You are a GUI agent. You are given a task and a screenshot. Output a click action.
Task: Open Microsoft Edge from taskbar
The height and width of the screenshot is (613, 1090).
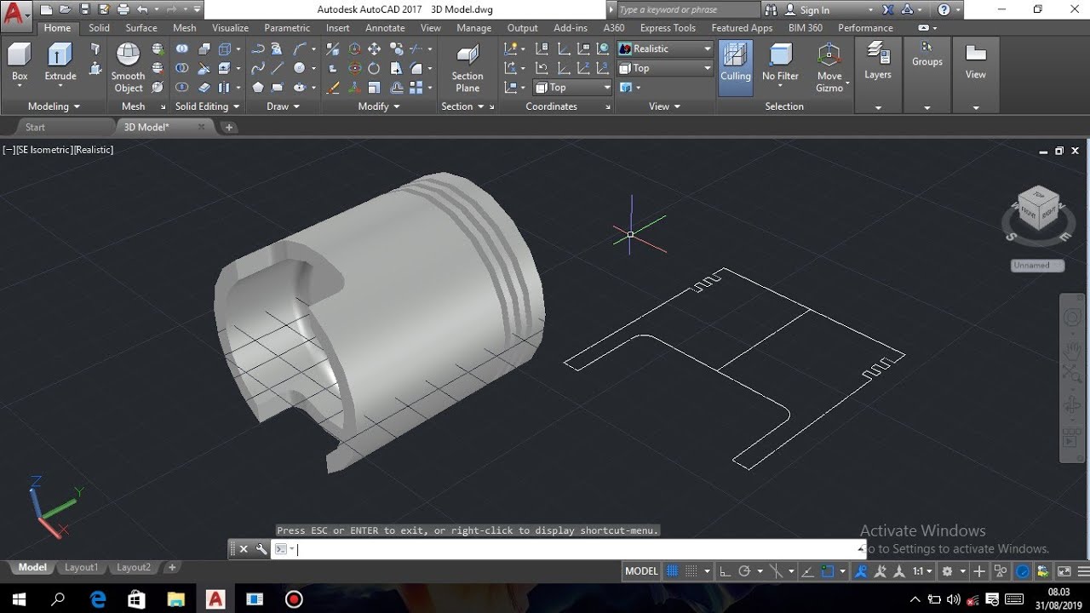coord(98,599)
